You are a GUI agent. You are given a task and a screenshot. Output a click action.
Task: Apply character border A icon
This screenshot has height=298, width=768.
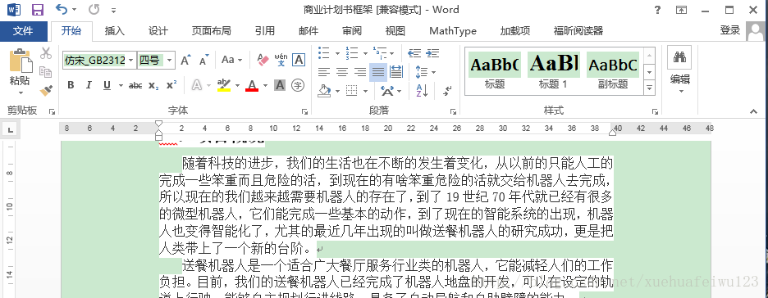(299, 60)
